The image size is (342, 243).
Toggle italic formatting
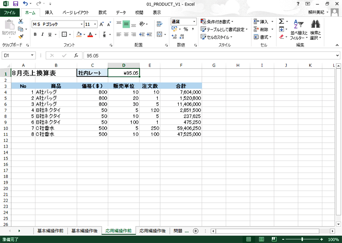tap(42, 34)
